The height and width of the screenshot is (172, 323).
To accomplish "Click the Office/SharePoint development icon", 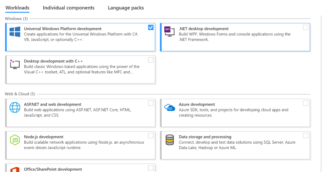I will pos(15,169).
